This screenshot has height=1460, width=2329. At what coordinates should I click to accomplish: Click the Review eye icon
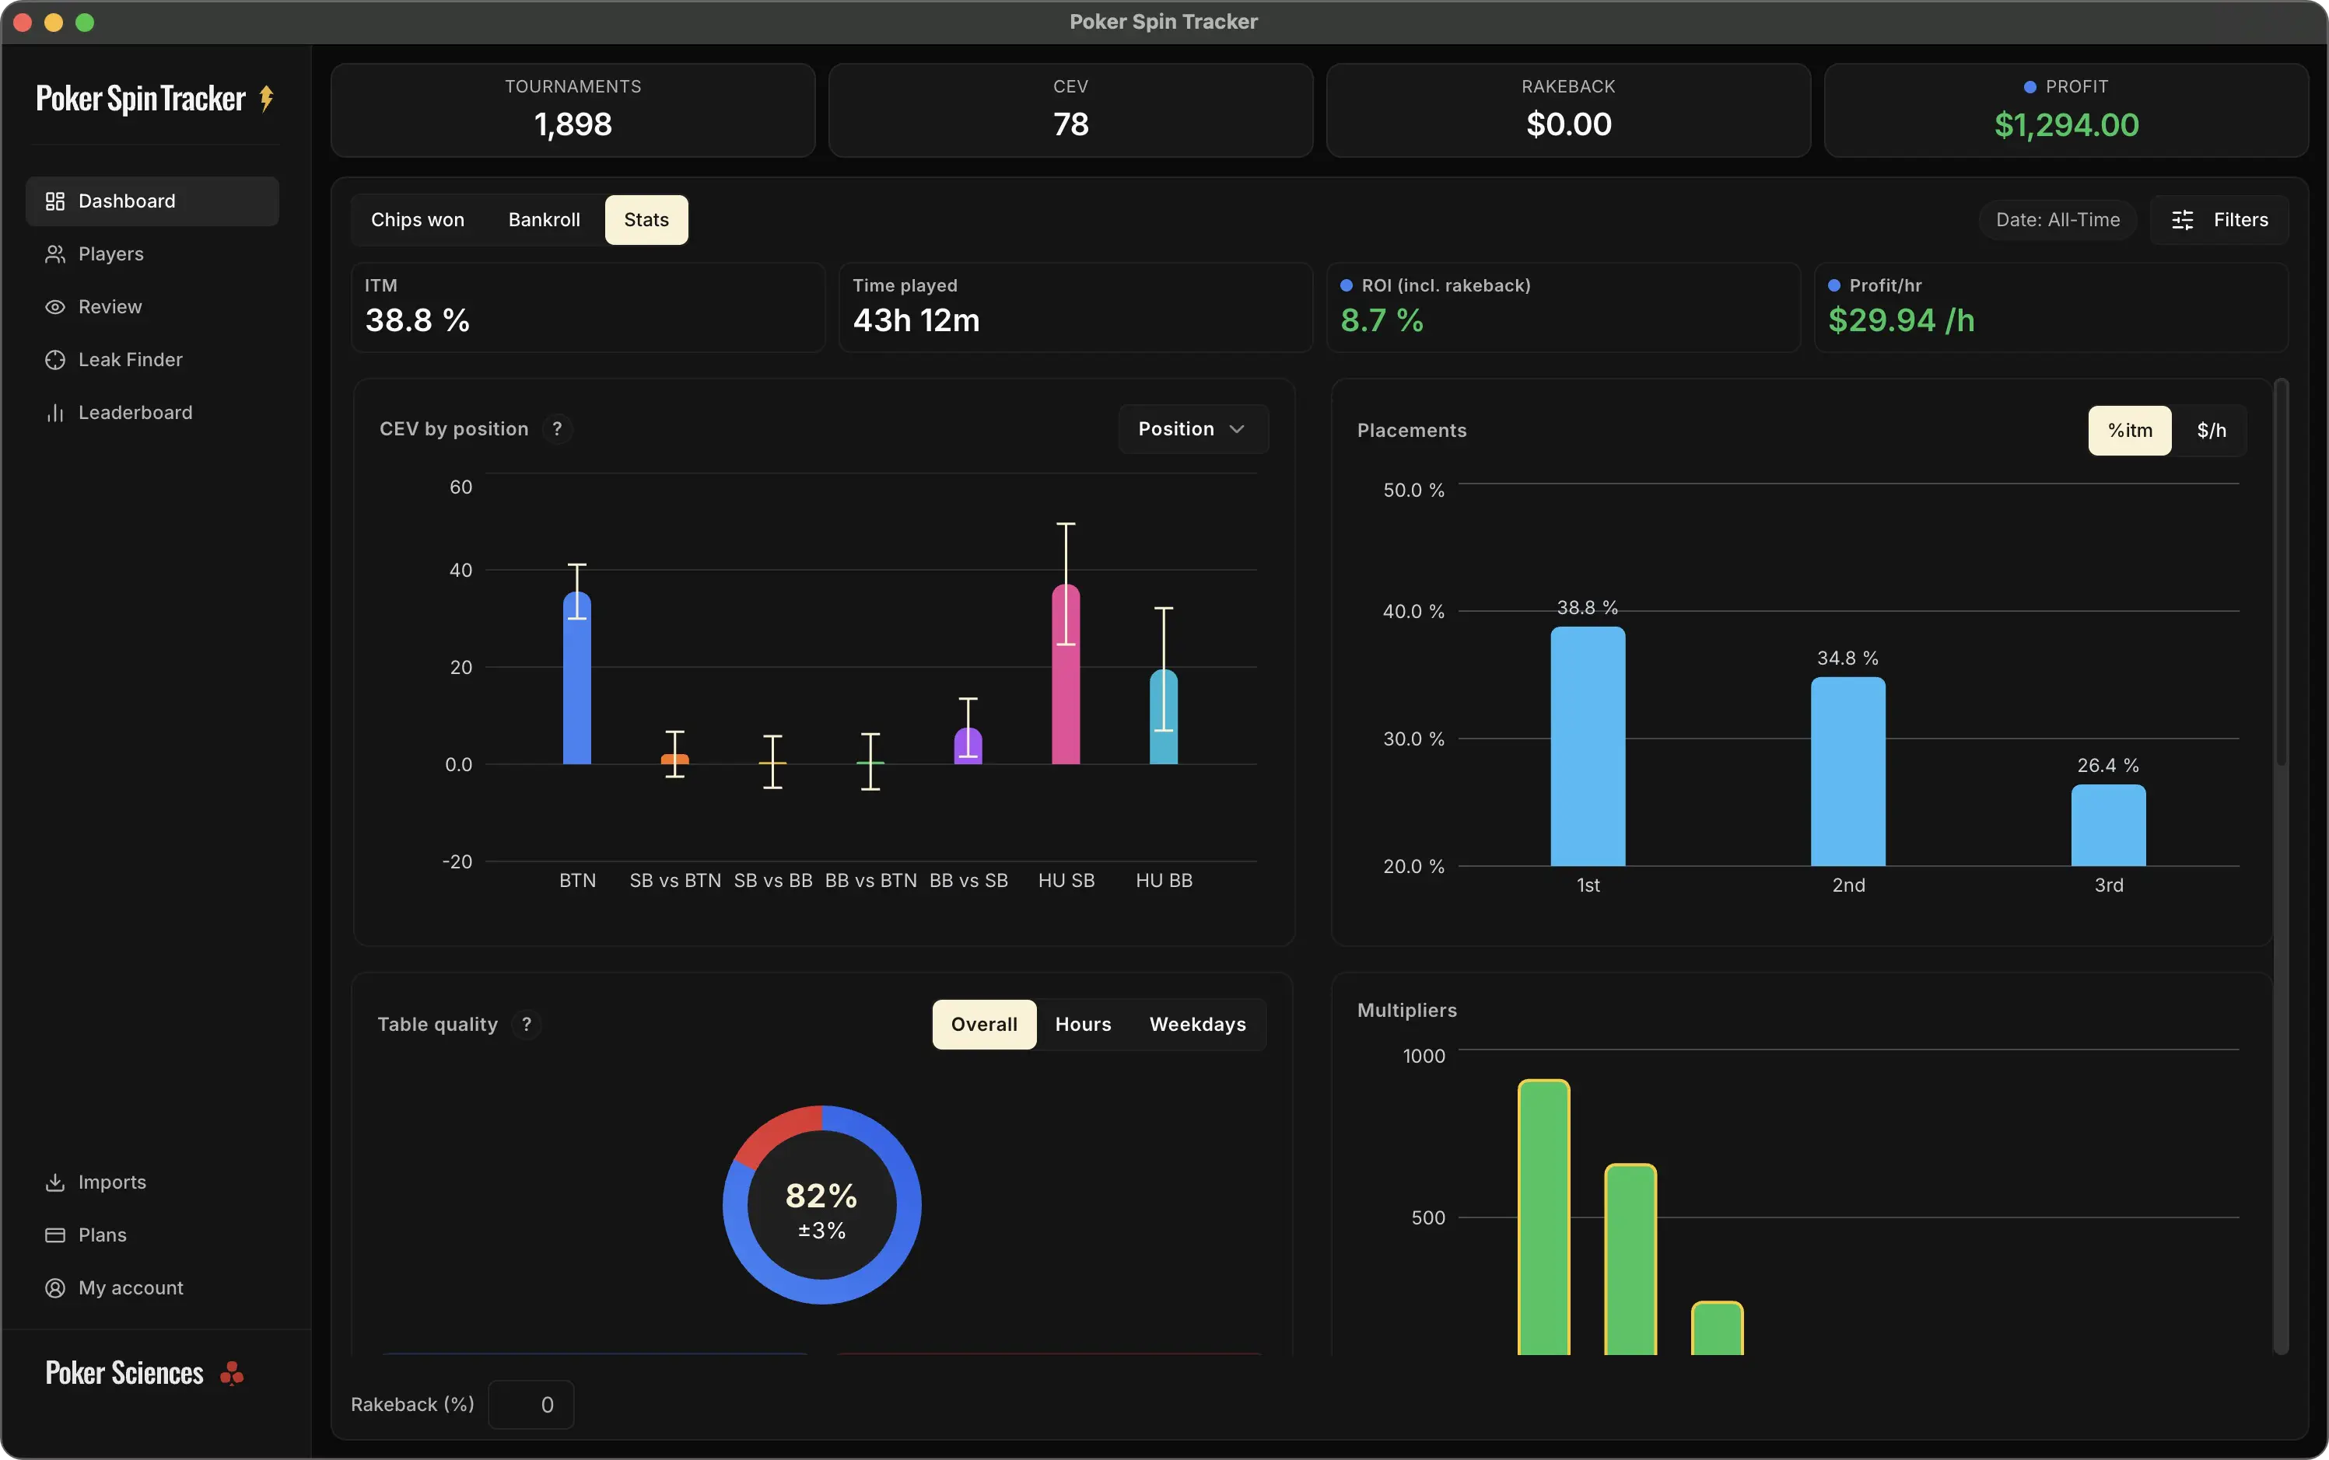tap(55, 307)
